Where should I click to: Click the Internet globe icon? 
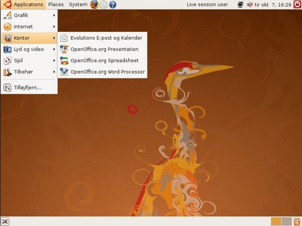pyautogui.click(x=8, y=26)
